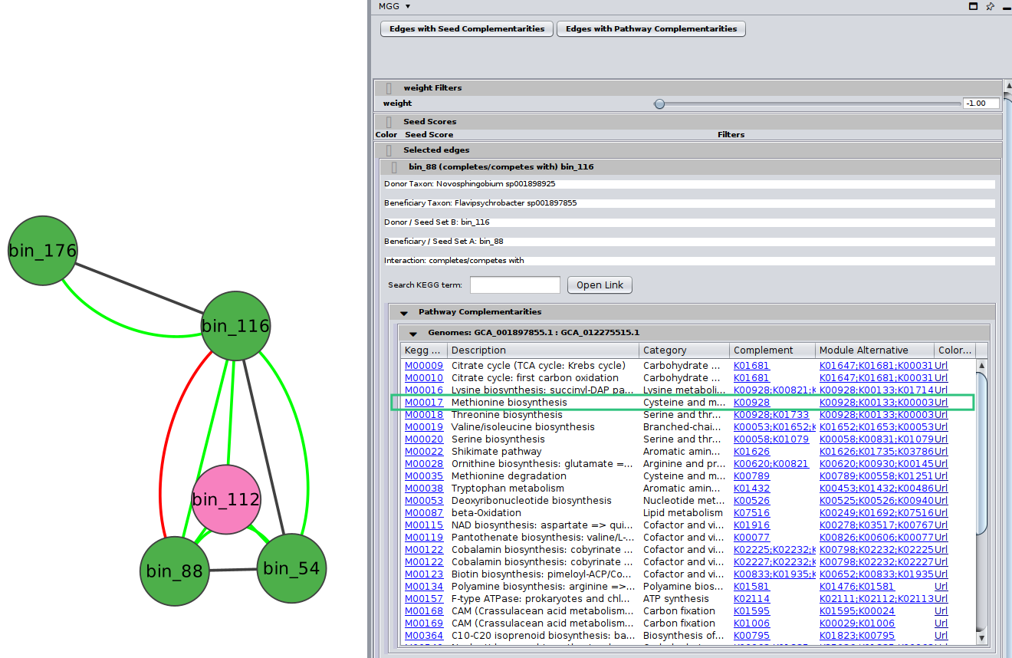
Task: Collapse the weight Filters section handle
Action: pos(389,88)
